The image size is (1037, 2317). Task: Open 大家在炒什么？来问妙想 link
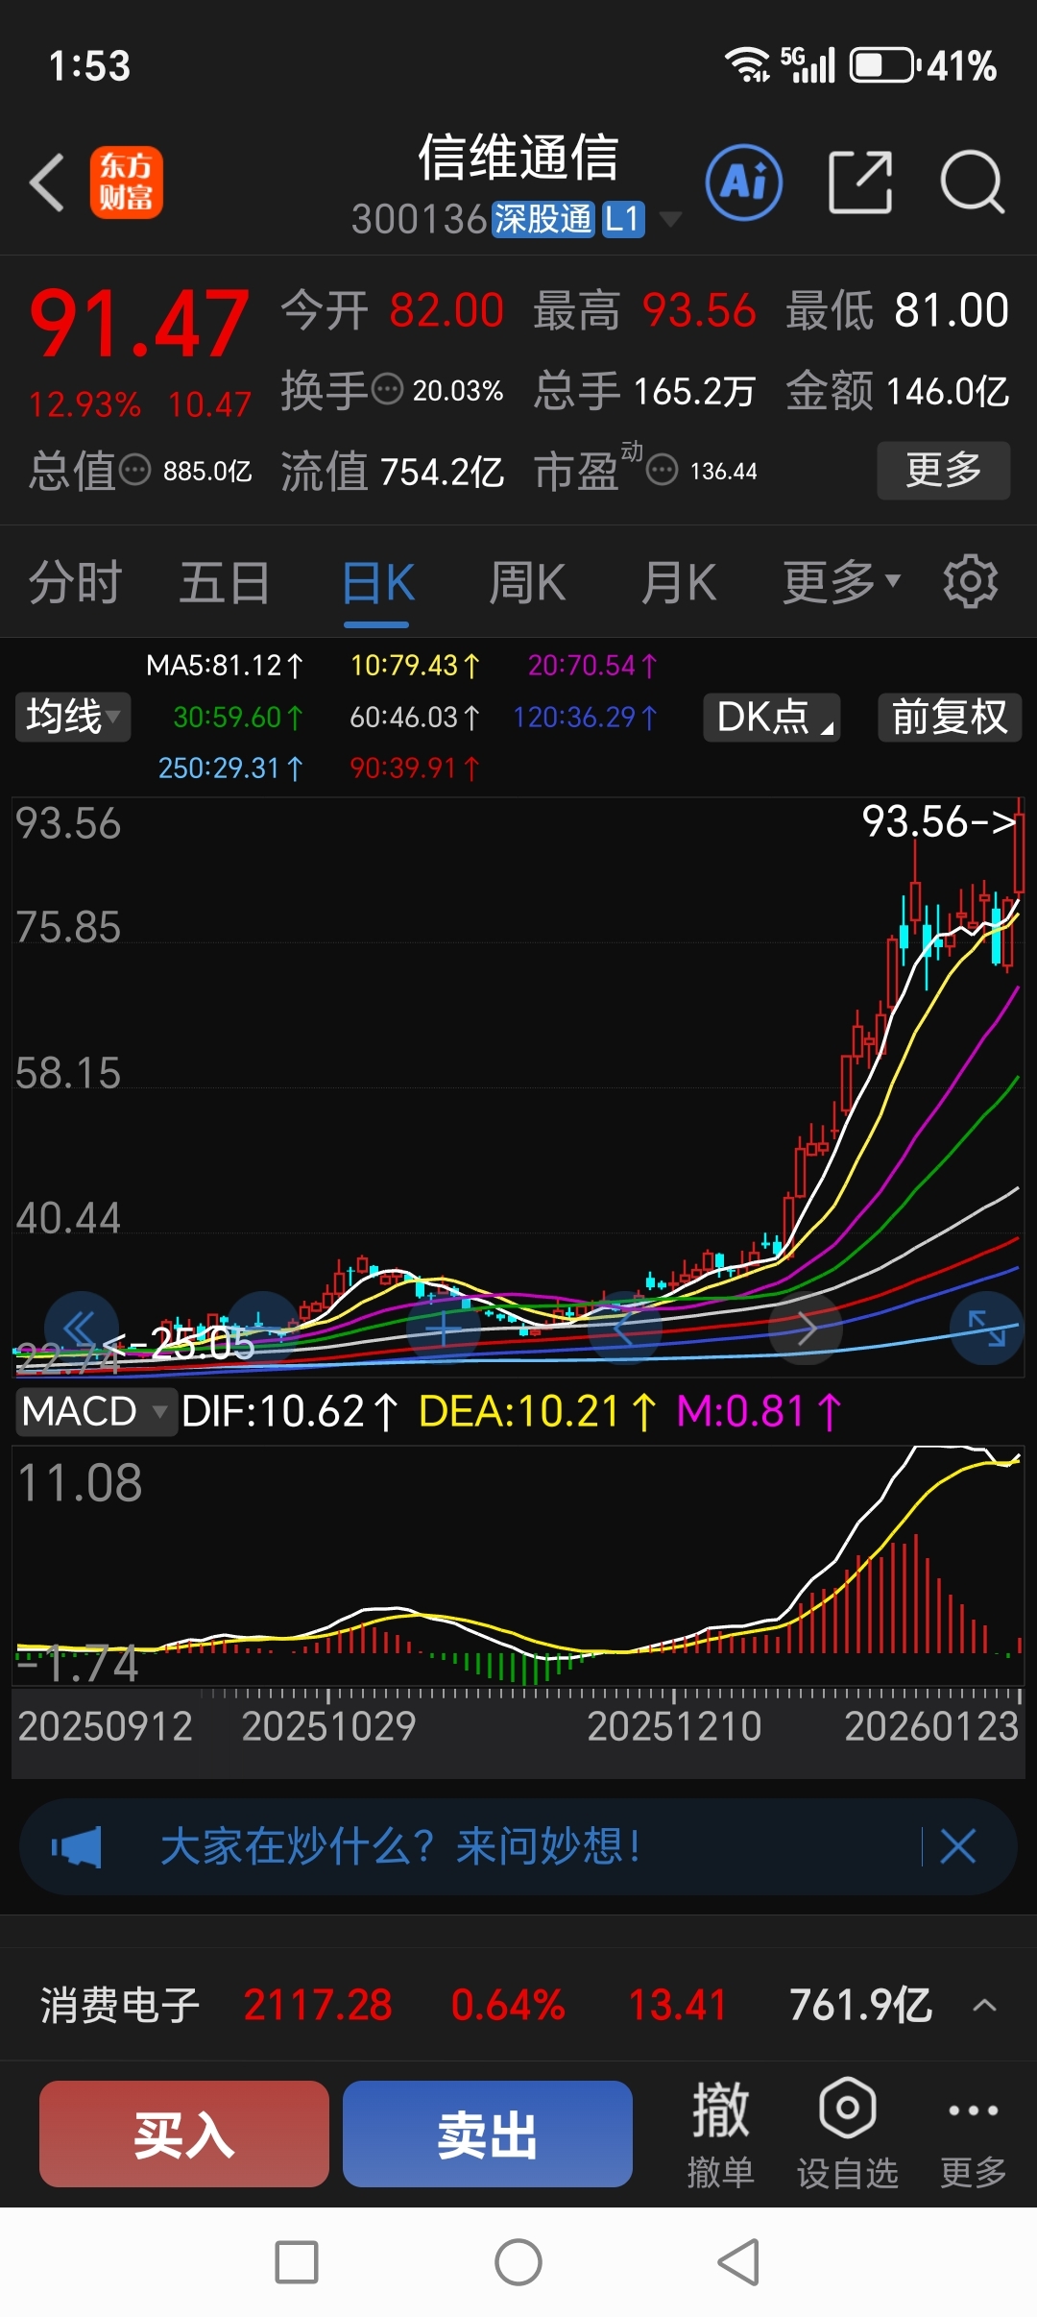pos(400,1846)
